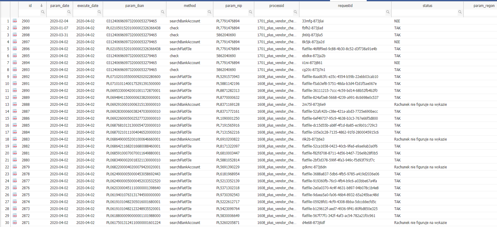
Task: Click the row icon for record 2879
Action: pyautogui.click(x=15, y=167)
